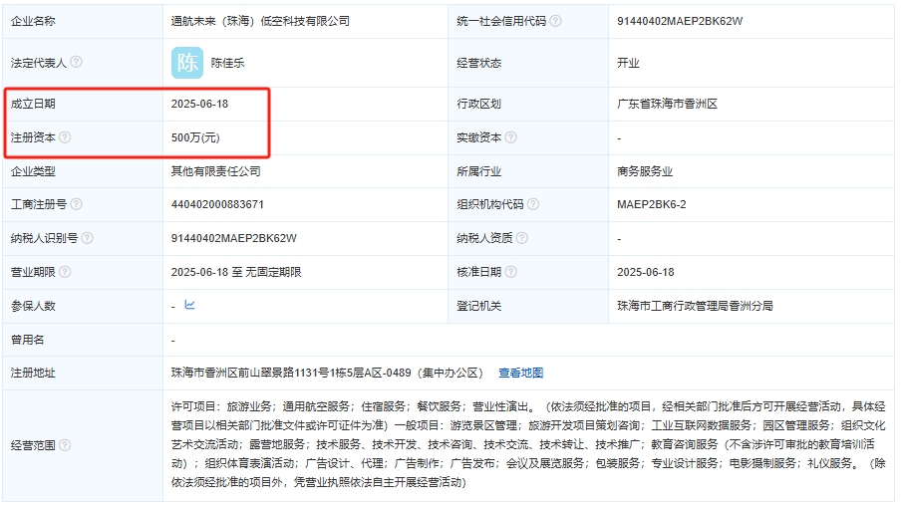Screen dimensions: 902x507
Task: Click help icon next to 纳税人资质
Action: point(521,238)
